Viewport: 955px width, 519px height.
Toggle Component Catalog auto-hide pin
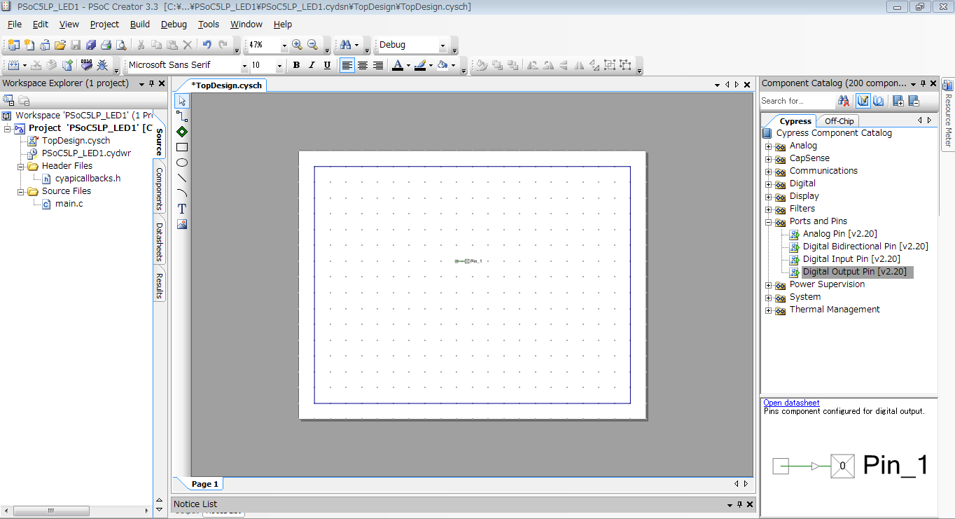923,83
